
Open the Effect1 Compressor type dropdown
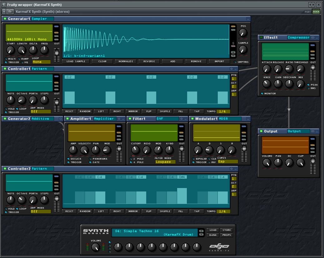[x=299, y=37]
